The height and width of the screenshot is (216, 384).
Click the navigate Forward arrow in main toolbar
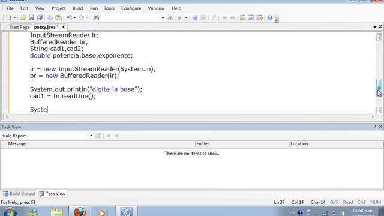(x=233, y=17)
